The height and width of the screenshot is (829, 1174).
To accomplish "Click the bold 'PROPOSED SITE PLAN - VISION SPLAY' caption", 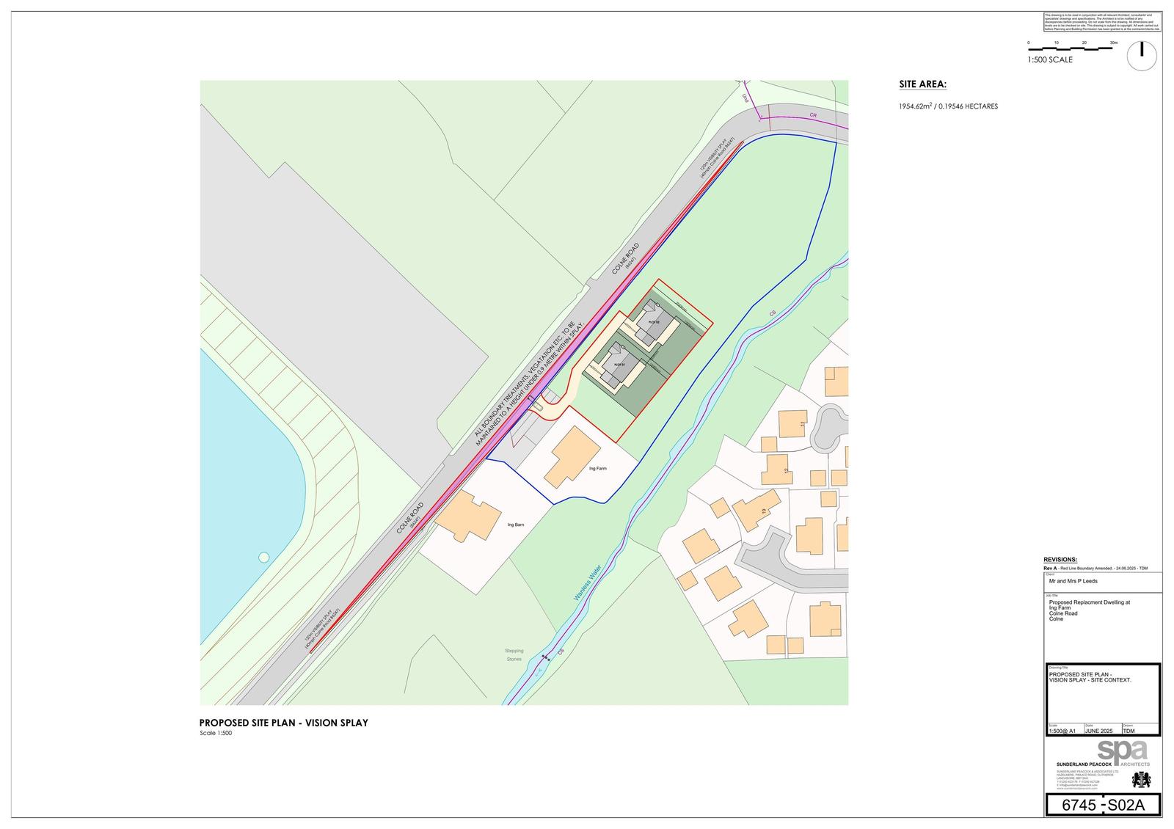I will [x=284, y=723].
